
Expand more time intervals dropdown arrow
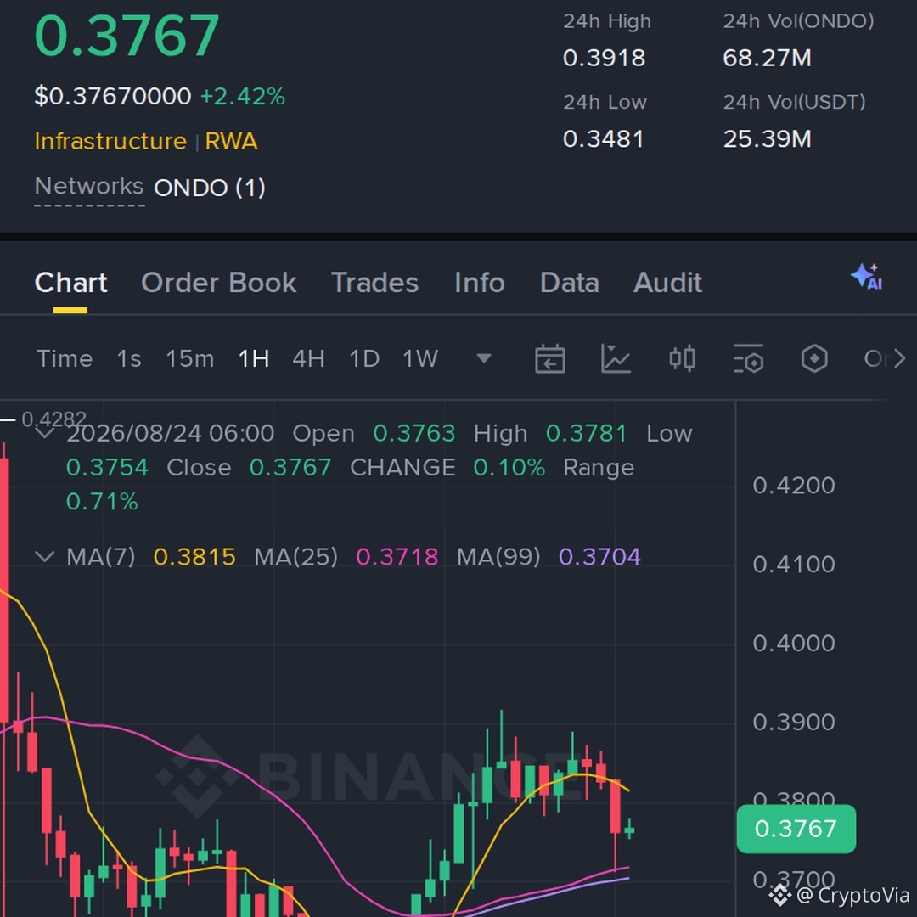click(484, 358)
